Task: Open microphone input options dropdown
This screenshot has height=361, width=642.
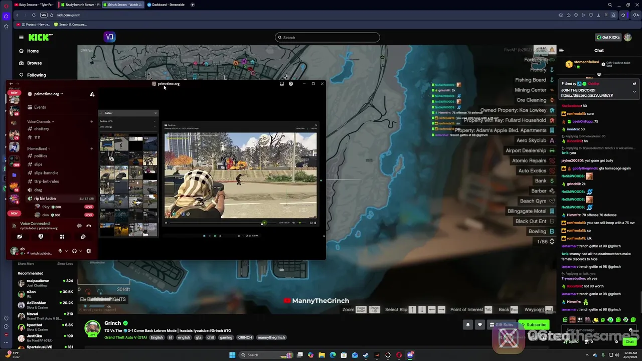Action: point(66,251)
